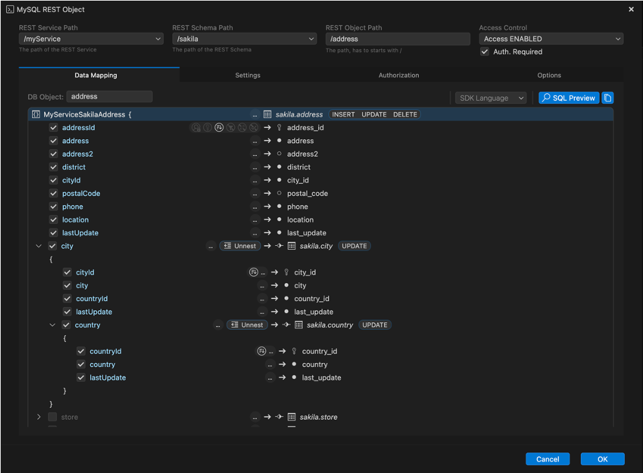This screenshot has height=473, width=643.
Task: Toggle the INSERT flag on sakila.address
Action: [343, 114]
